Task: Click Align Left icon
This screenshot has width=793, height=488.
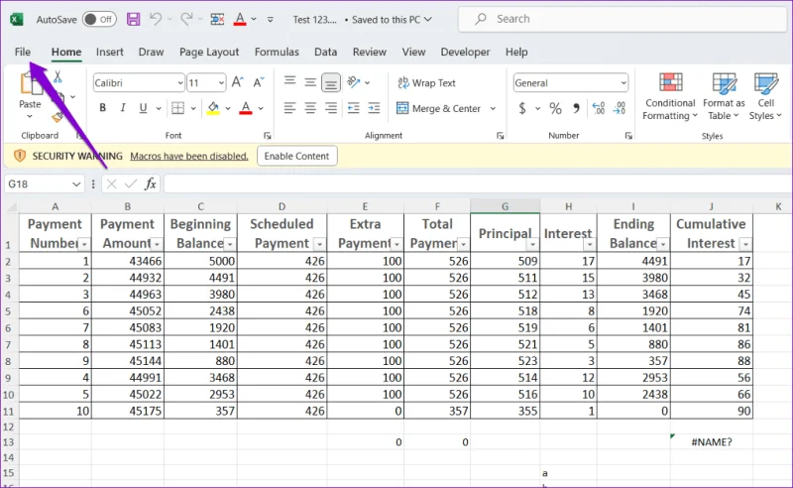Action: [x=289, y=108]
